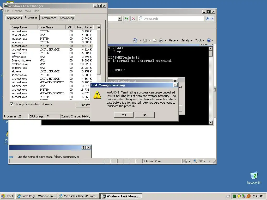Click the security lock icon in IE status bar
Image resolution: width=267 pixels, height=200 pixels.
click(185, 161)
